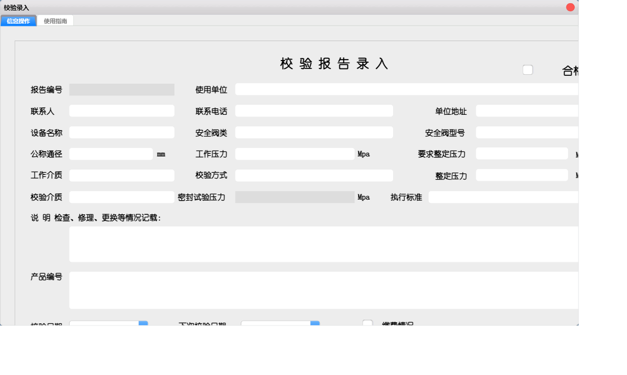Switch to the 使用指南 tab
627x375 pixels.
click(x=55, y=21)
